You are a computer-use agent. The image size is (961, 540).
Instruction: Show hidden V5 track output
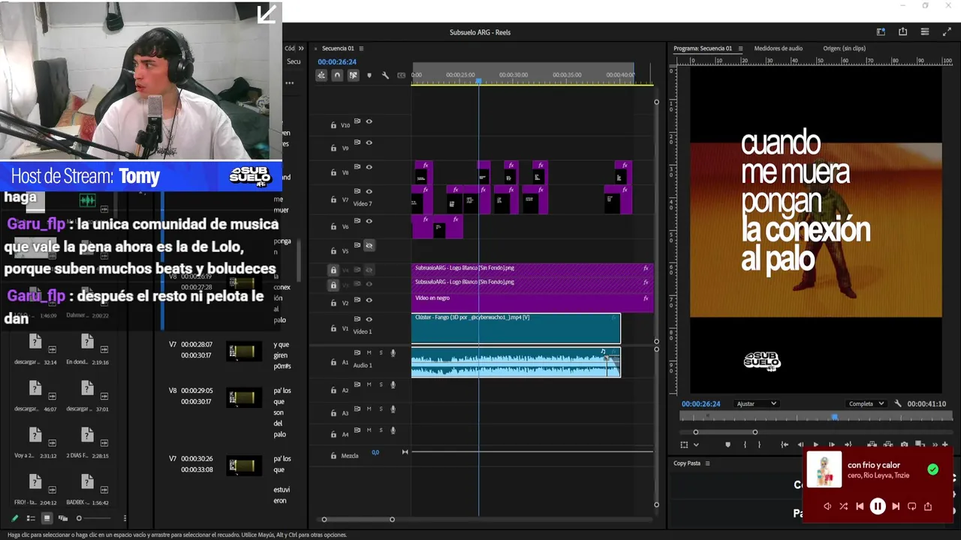click(369, 245)
